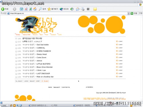Open the address bar dropdown arrow

pyautogui.click(x=128, y=13)
